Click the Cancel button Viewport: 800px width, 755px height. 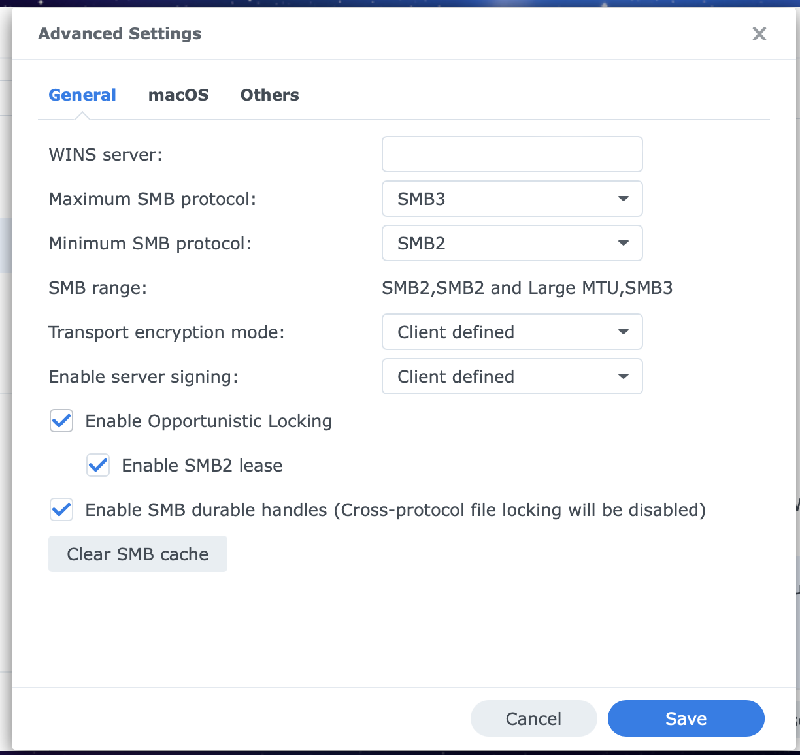click(x=533, y=718)
